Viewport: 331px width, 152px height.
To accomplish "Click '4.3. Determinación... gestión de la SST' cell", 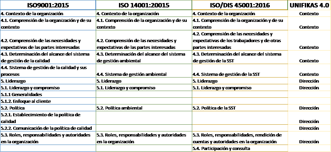I will click(240, 57).
